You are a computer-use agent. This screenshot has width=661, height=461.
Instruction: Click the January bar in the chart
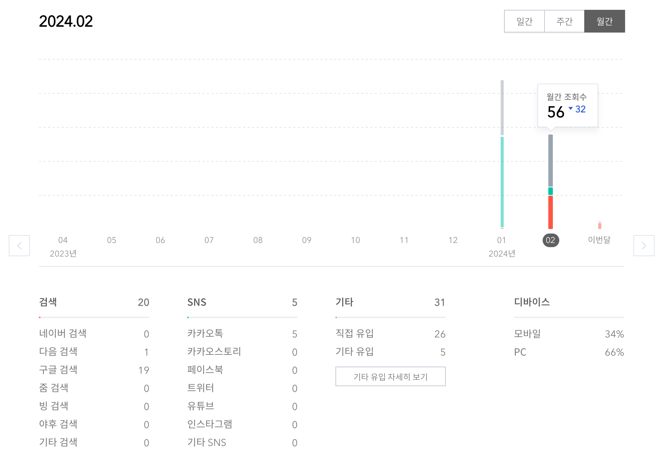pyautogui.click(x=502, y=154)
